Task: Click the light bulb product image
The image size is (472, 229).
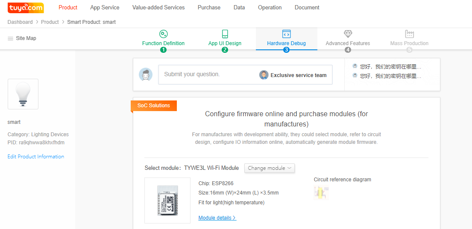Action: click(23, 94)
